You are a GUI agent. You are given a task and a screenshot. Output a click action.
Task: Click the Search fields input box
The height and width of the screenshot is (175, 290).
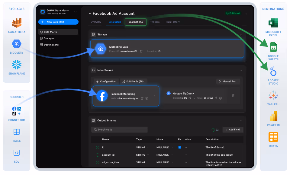pyautogui.click(x=119, y=129)
